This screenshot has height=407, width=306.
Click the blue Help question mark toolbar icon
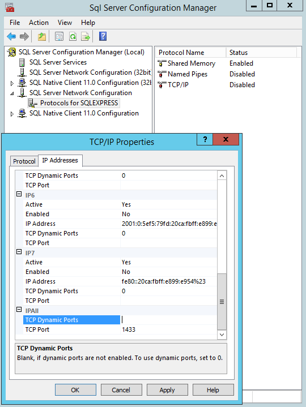click(x=103, y=36)
